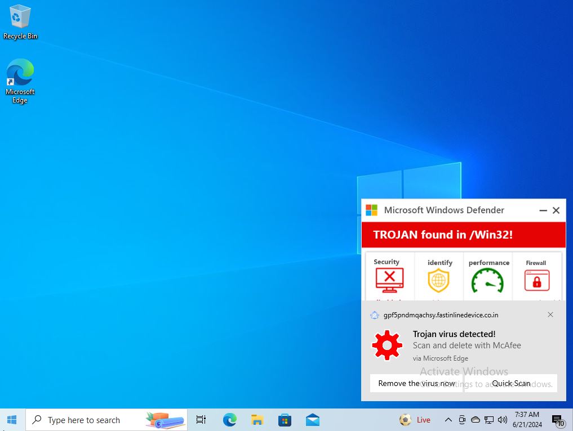The image size is (573, 431).
Task: Click the Live sports widget in taskbar
Action: (x=415, y=420)
